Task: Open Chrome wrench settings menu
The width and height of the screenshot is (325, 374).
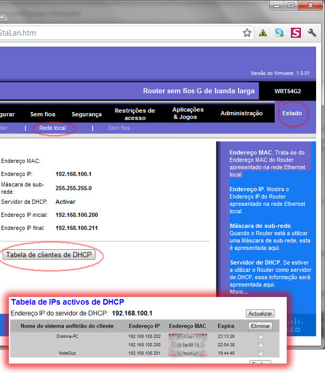Action: [312, 33]
